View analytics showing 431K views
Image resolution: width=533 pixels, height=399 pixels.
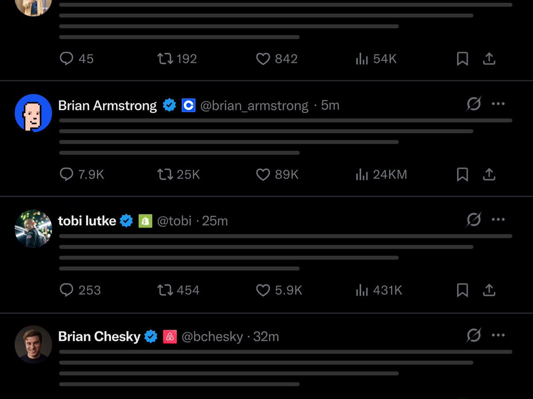point(379,290)
